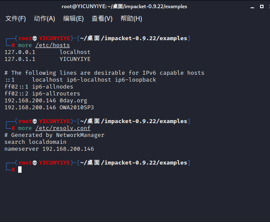This screenshot has width=270, height=222.
Task: Click the OWA2010SP3 hostname text
Action: (x=77, y=108)
